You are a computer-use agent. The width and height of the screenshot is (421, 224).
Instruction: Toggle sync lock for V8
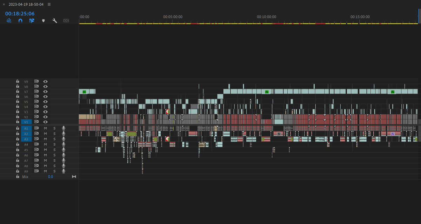pyautogui.click(x=36, y=86)
